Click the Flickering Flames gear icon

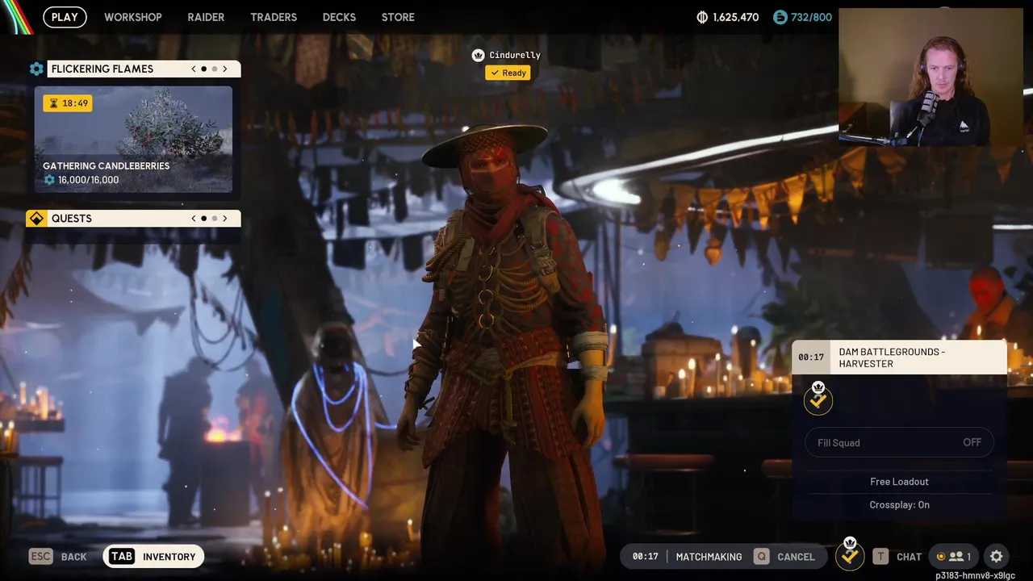36,69
